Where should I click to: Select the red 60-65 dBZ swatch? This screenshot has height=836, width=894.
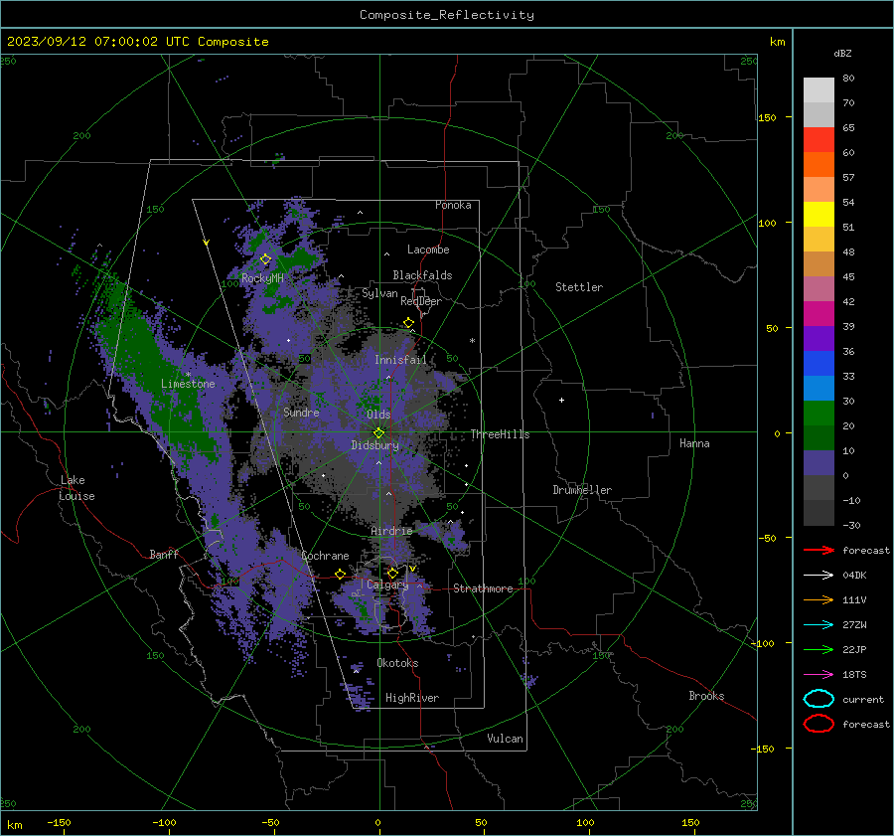click(x=819, y=140)
